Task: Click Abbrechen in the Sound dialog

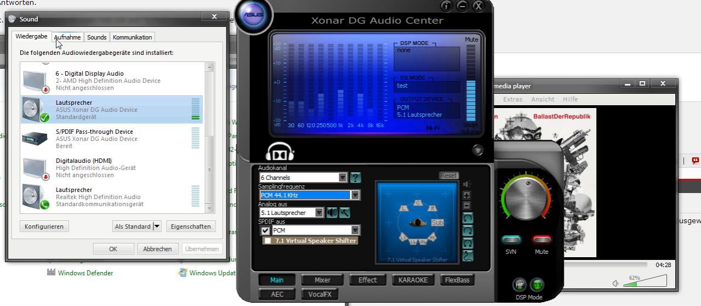Action: click(x=157, y=248)
